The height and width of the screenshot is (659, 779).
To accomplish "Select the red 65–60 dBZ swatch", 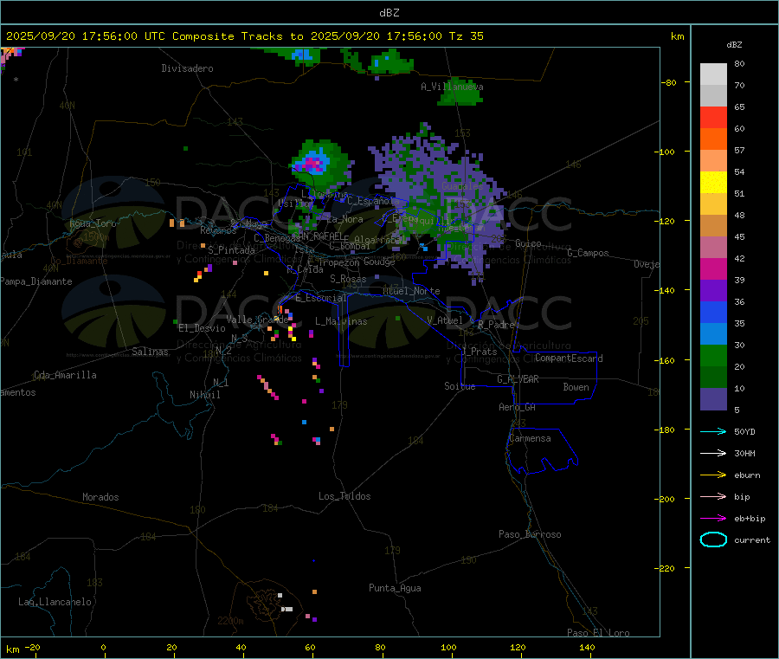I will tap(713, 117).
